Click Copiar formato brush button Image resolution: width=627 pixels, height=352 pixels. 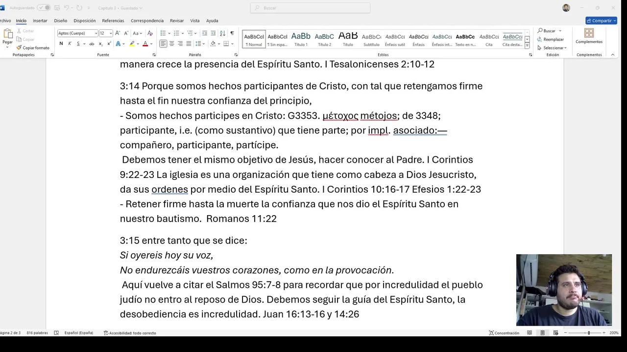pos(33,48)
